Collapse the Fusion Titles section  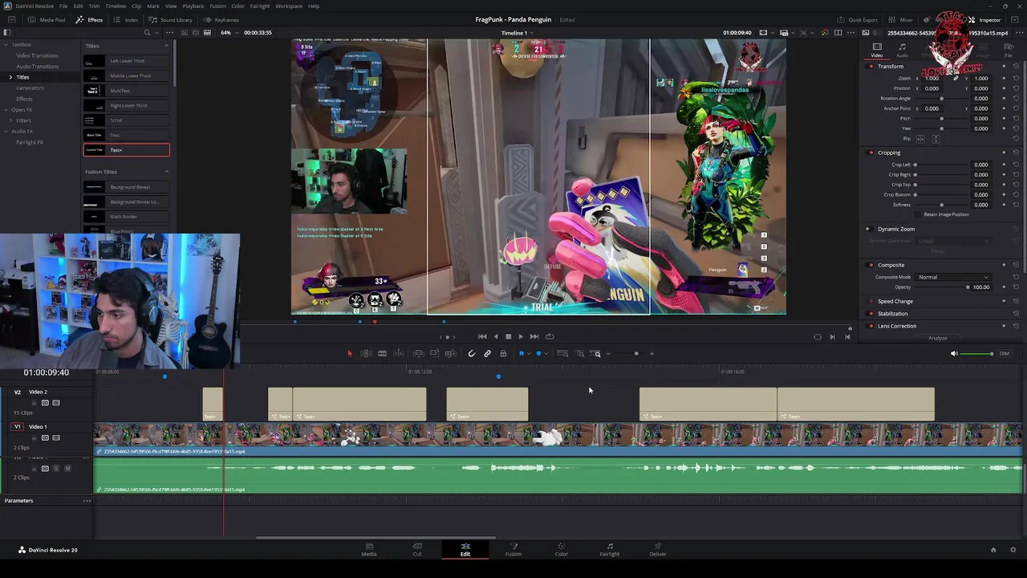click(166, 172)
